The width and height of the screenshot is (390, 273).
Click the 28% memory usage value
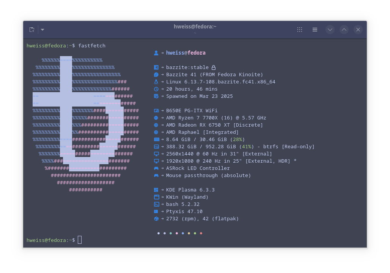(237, 140)
